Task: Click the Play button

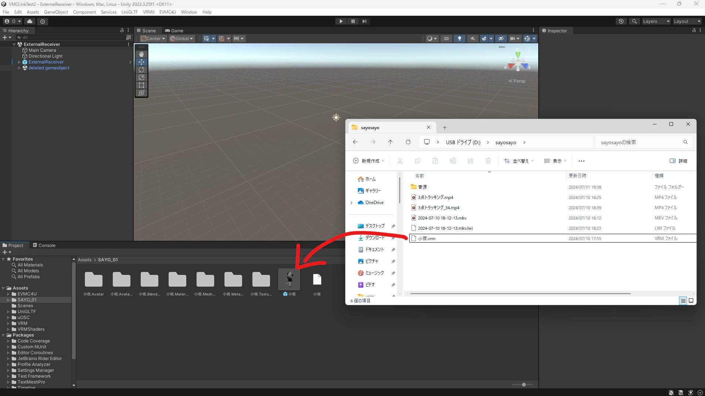Action: click(341, 21)
